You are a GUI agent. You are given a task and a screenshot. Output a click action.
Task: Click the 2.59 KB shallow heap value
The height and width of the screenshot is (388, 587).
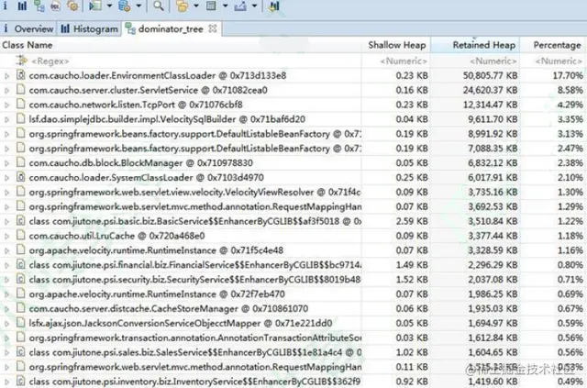coord(412,221)
